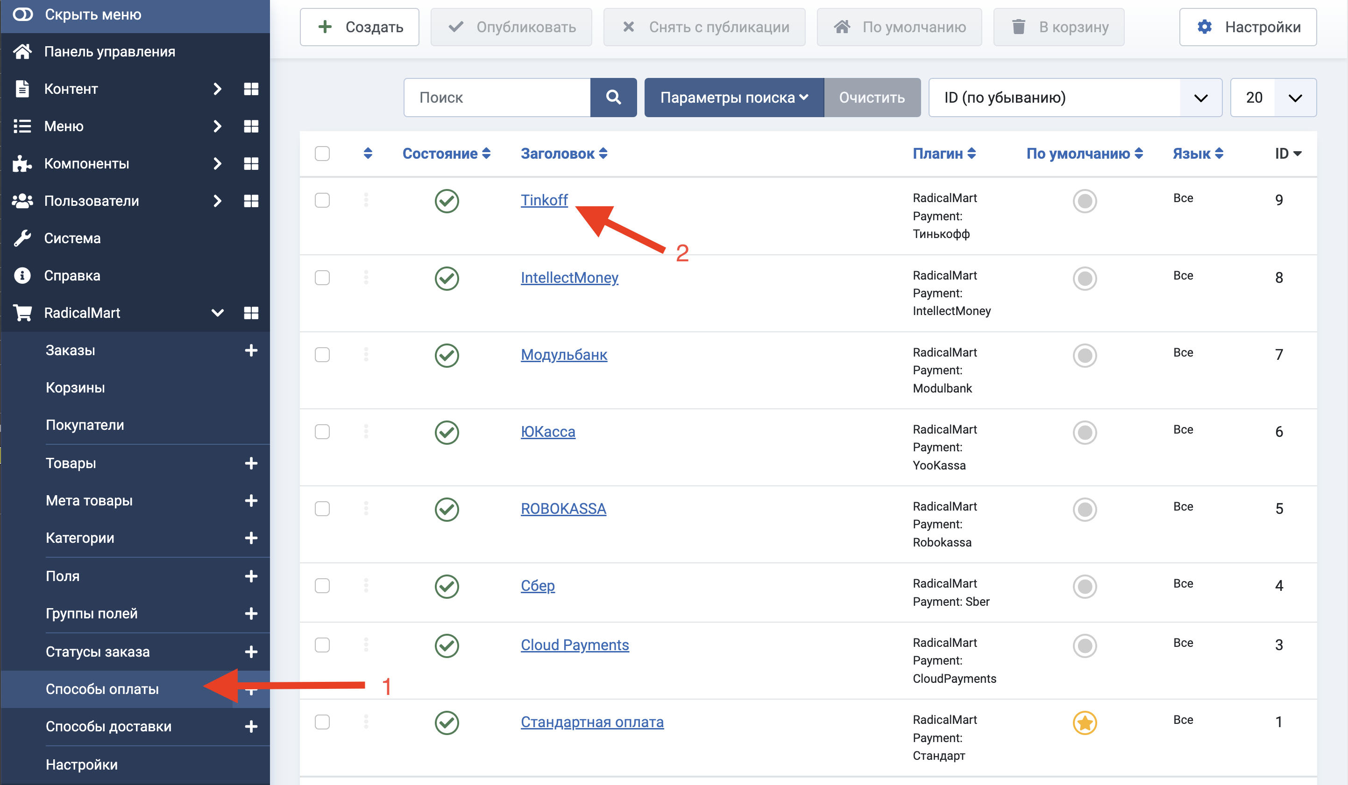Open the Меню dashboard grid icon
Screen dimensions: 1348x785
[251, 126]
